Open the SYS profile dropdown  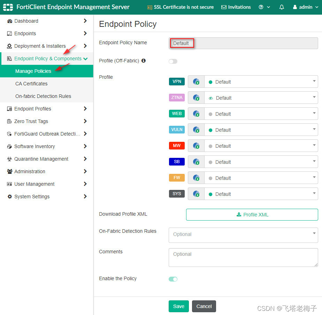click(x=261, y=194)
